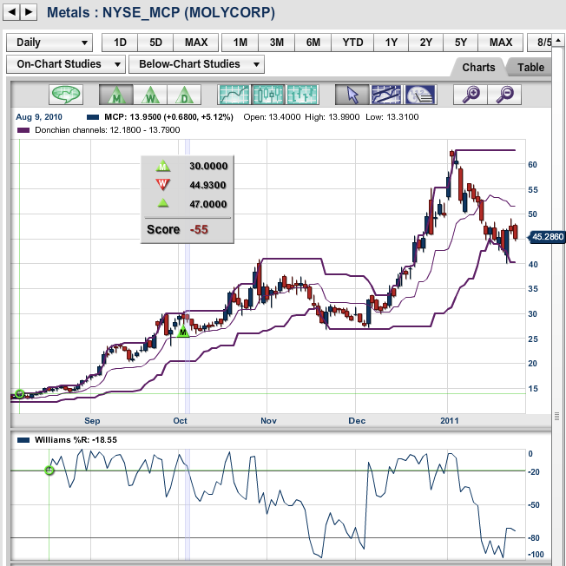Viewport: 566px width, 566px height.
Task: Toggle the weekly W triangle indicator
Action: (x=149, y=95)
